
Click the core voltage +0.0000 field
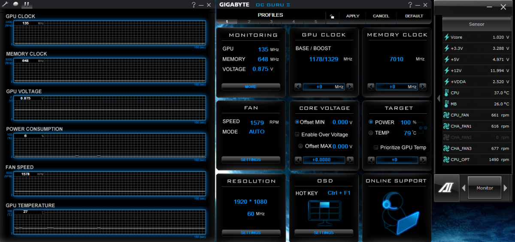pyautogui.click(x=324, y=160)
